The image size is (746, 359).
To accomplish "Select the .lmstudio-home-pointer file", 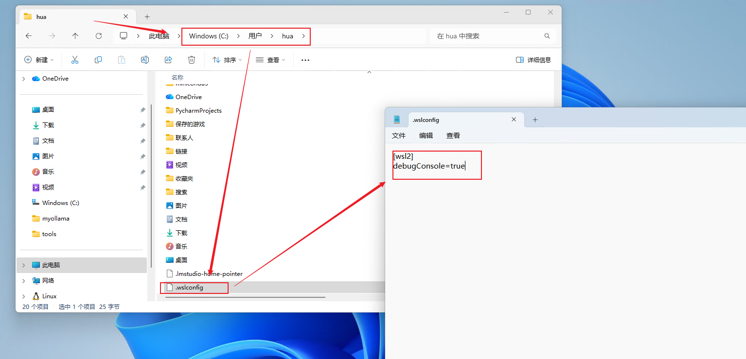I will pyautogui.click(x=209, y=274).
